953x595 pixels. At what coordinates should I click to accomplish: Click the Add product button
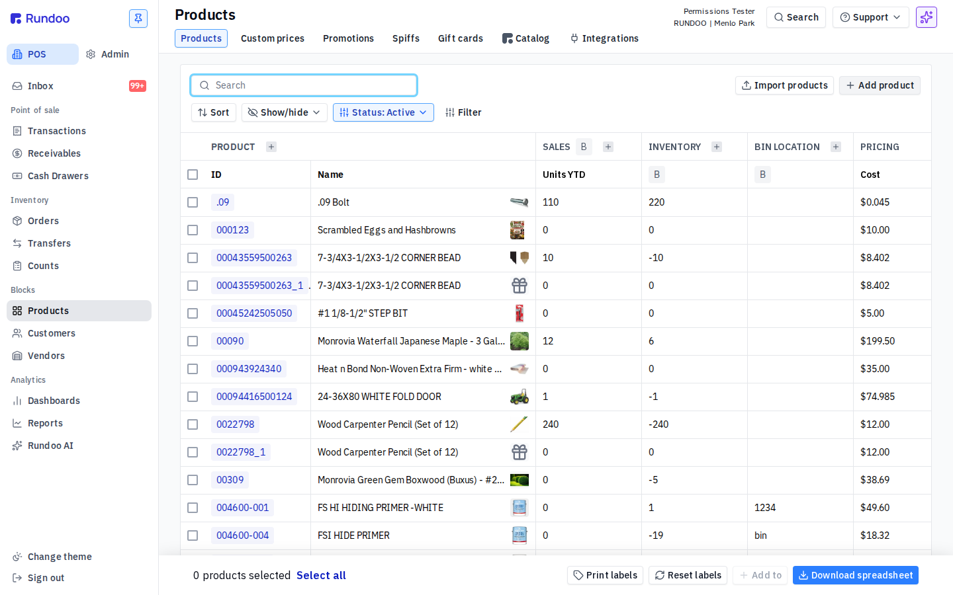tap(880, 85)
